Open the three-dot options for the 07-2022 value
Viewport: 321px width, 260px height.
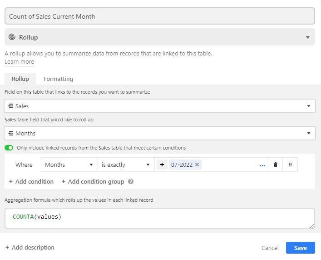pos(262,165)
